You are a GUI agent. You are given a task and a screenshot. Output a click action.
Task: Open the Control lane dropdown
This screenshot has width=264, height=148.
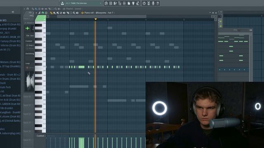click(x=41, y=136)
